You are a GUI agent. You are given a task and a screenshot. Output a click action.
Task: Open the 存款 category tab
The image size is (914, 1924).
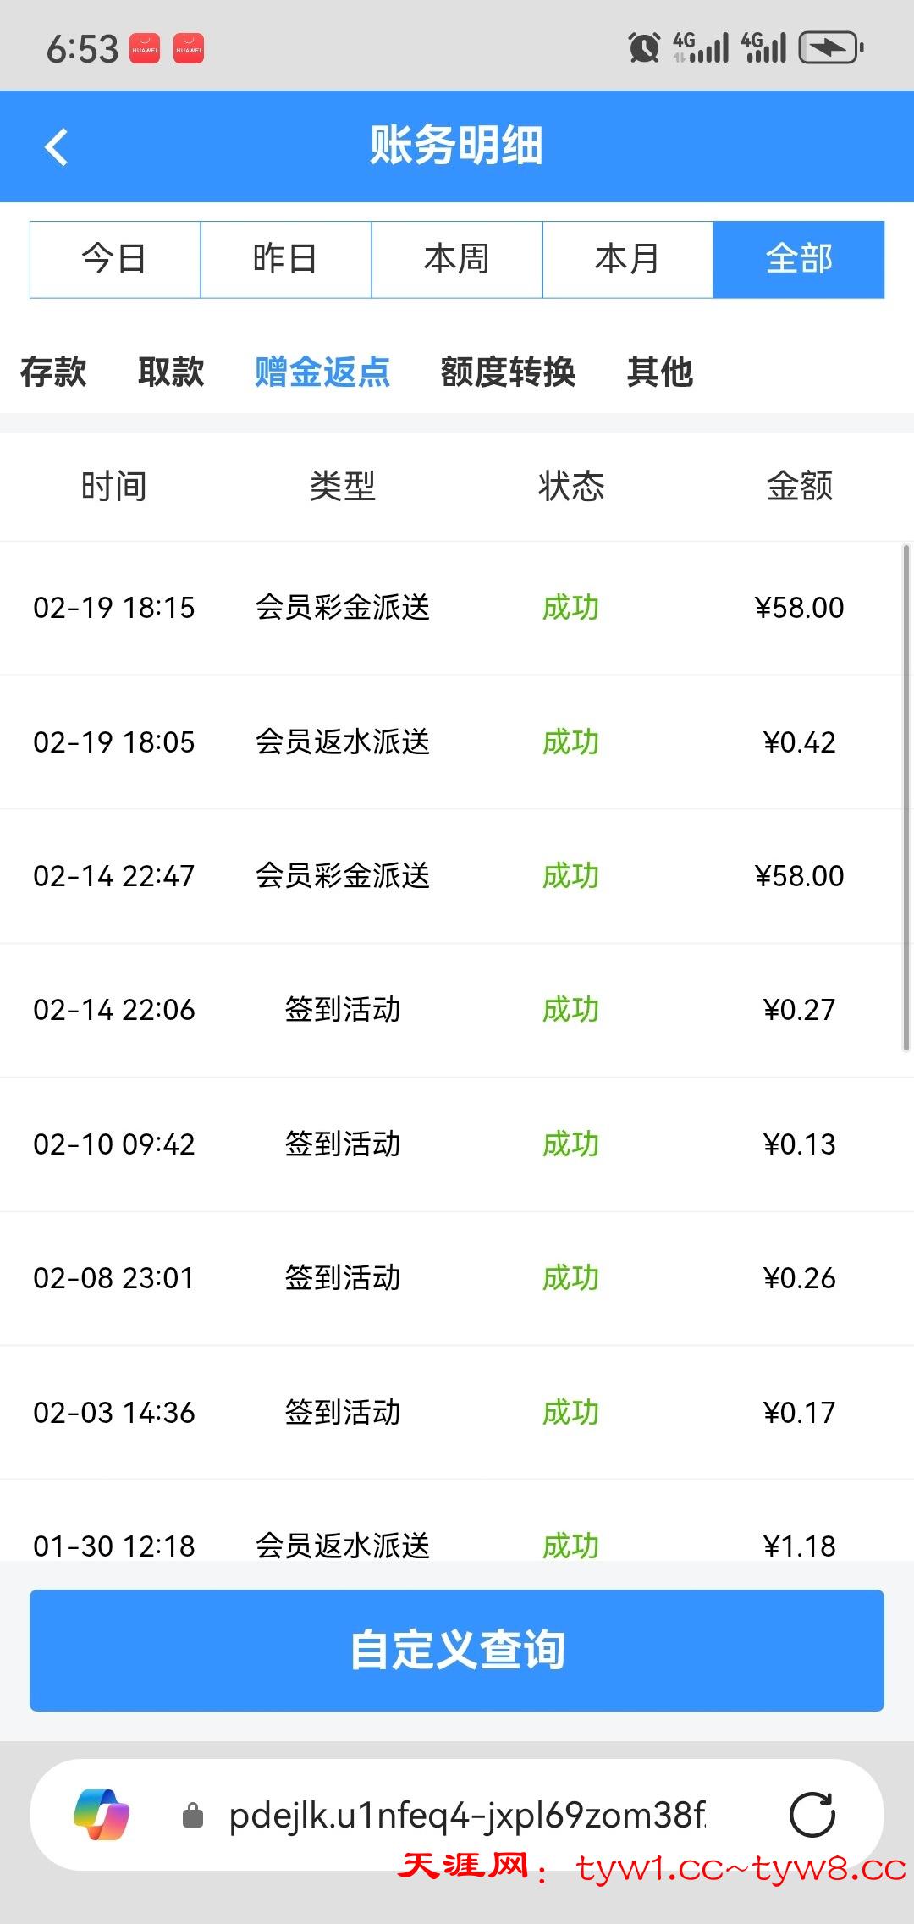(x=53, y=372)
